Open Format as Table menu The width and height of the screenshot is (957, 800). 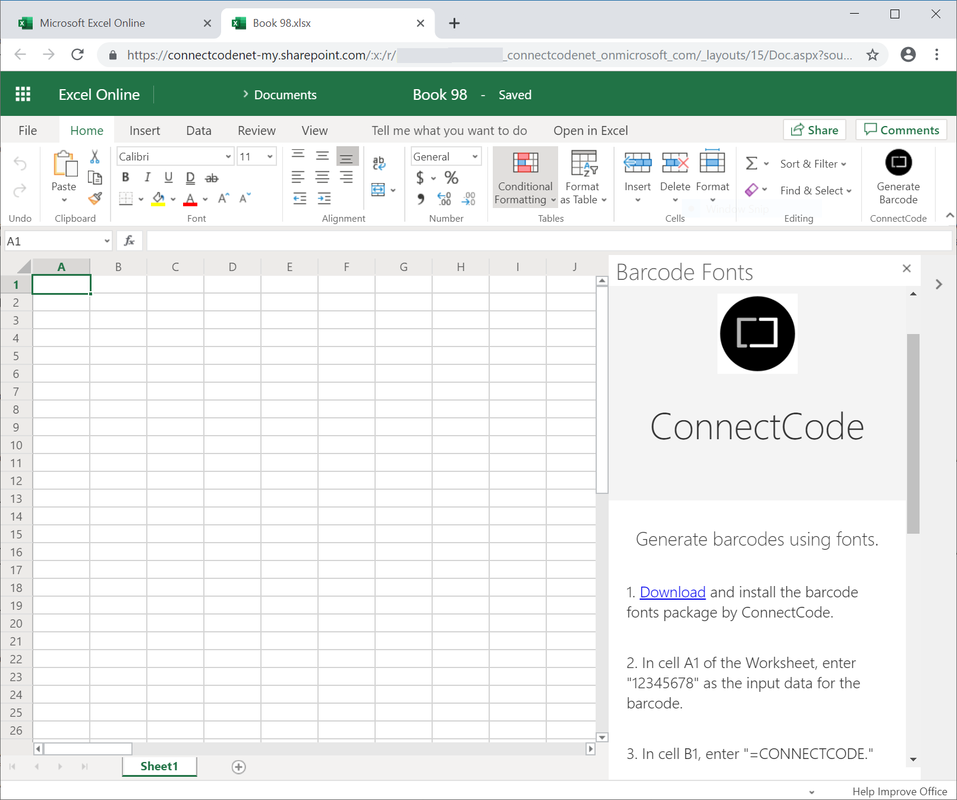pyautogui.click(x=583, y=177)
